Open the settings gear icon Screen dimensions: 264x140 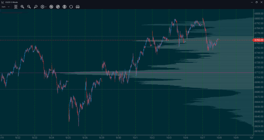tap(42, 7)
